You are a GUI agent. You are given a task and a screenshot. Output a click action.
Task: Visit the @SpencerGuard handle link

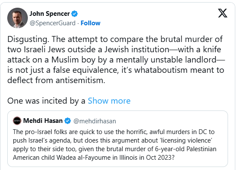coord(53,23)
